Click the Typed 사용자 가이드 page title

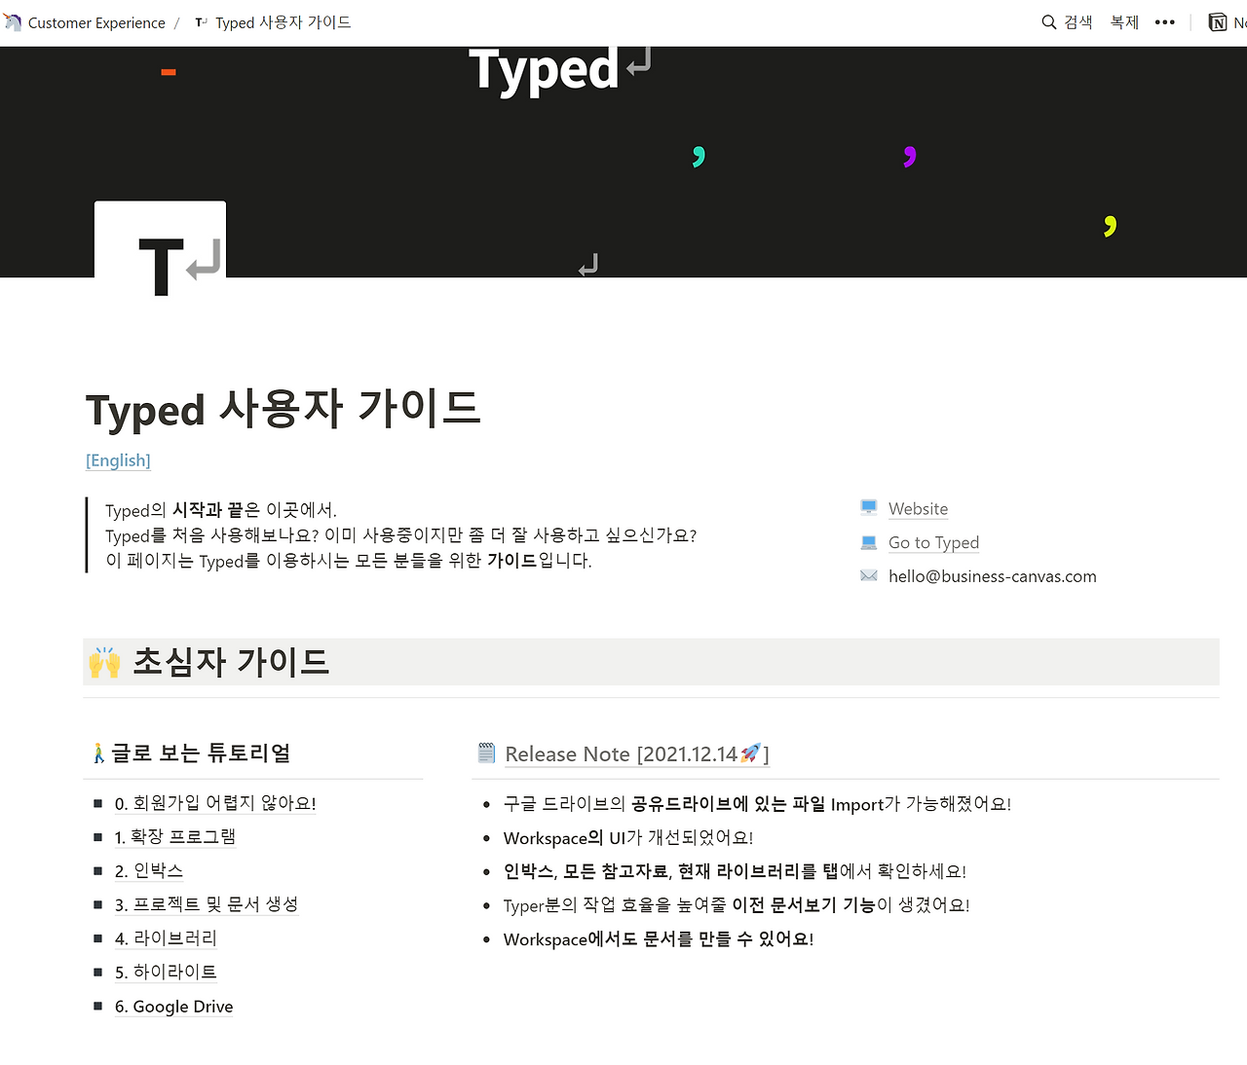(283, 409)
